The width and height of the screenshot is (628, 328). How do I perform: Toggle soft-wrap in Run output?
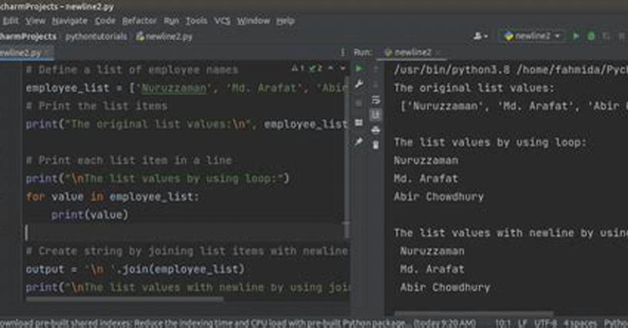click(x=375, y=100)
